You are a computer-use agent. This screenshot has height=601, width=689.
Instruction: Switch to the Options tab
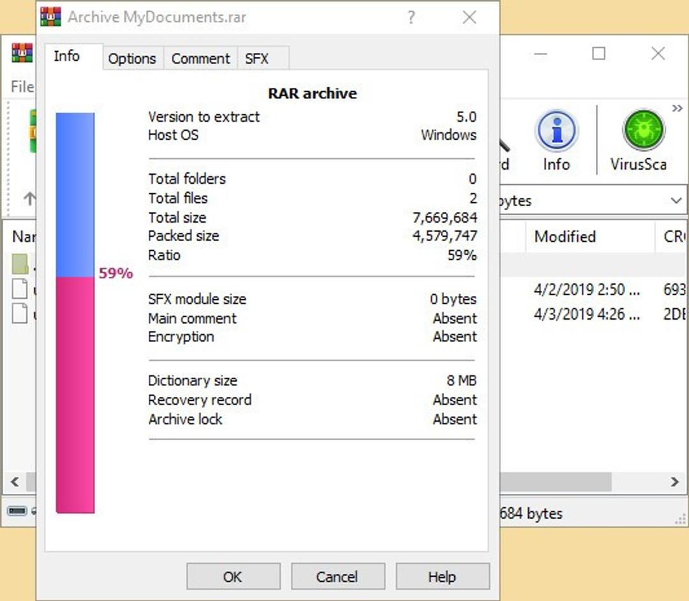point(132,58)
